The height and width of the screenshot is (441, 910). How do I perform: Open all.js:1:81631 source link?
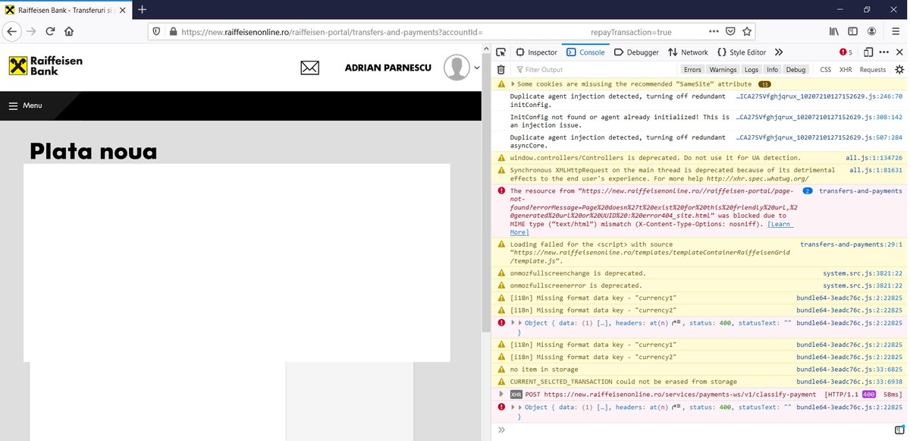click(x=876, y=170)
